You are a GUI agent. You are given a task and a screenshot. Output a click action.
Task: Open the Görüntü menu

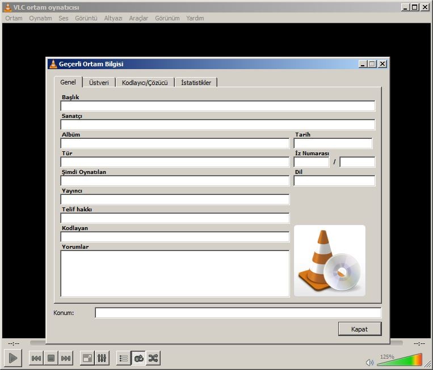(86, 18)
